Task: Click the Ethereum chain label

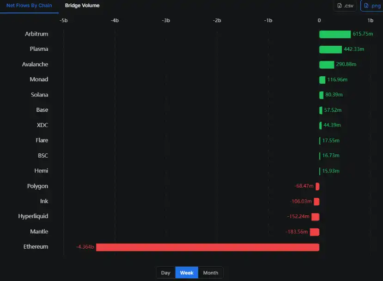Action: (x=36, y=247)
